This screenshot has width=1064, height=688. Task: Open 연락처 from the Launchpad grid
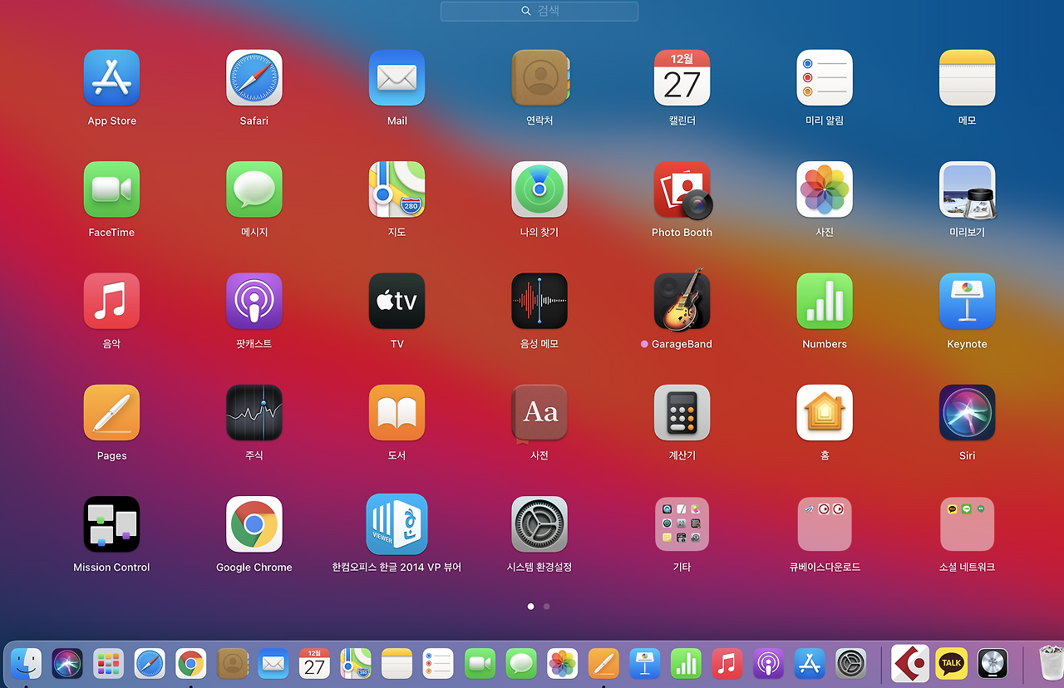(539, 78)
